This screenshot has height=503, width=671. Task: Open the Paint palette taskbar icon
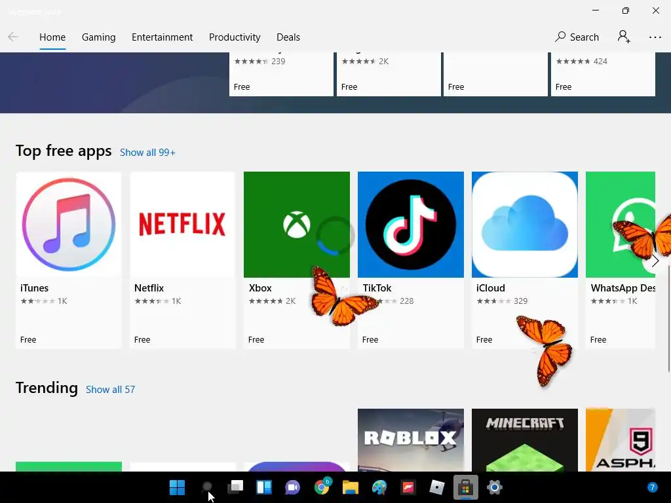[x=379, y=487]
